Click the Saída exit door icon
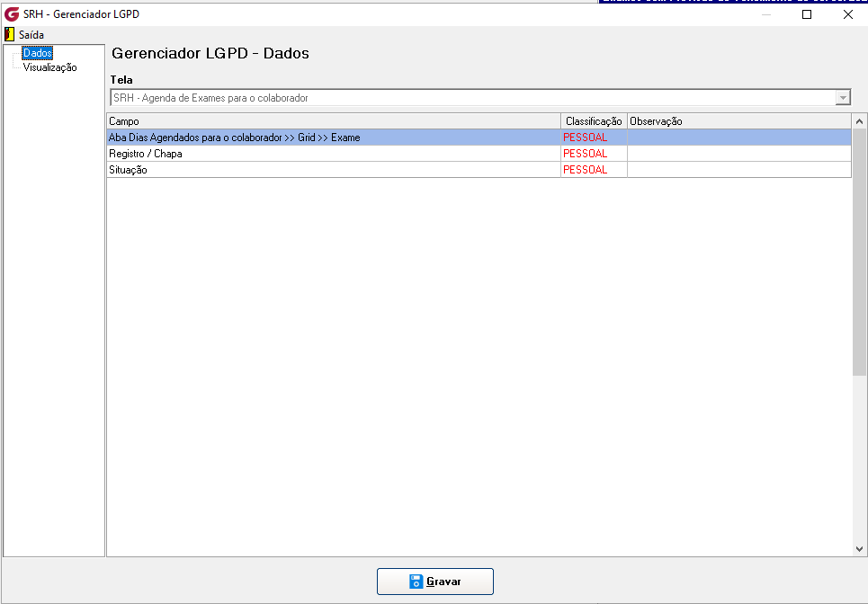 tap(9, 34)
